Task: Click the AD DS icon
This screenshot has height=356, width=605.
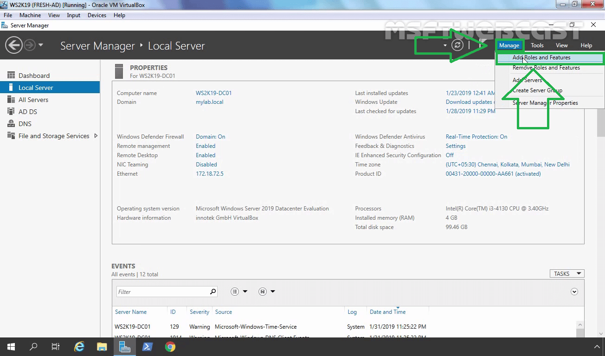Action: coord(11,112)
